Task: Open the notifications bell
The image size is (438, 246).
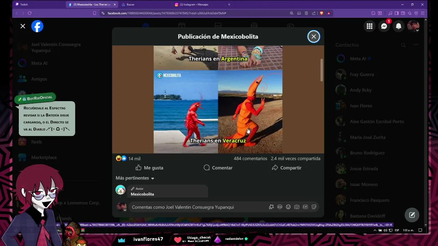Action: coord(399,26)
